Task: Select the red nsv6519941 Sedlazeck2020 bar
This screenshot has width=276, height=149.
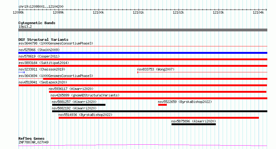Action: [143, 85]
